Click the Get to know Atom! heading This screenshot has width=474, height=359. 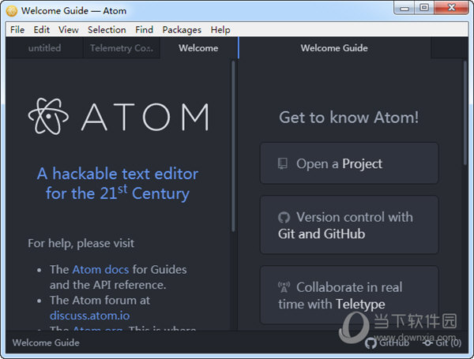(349, 117)
